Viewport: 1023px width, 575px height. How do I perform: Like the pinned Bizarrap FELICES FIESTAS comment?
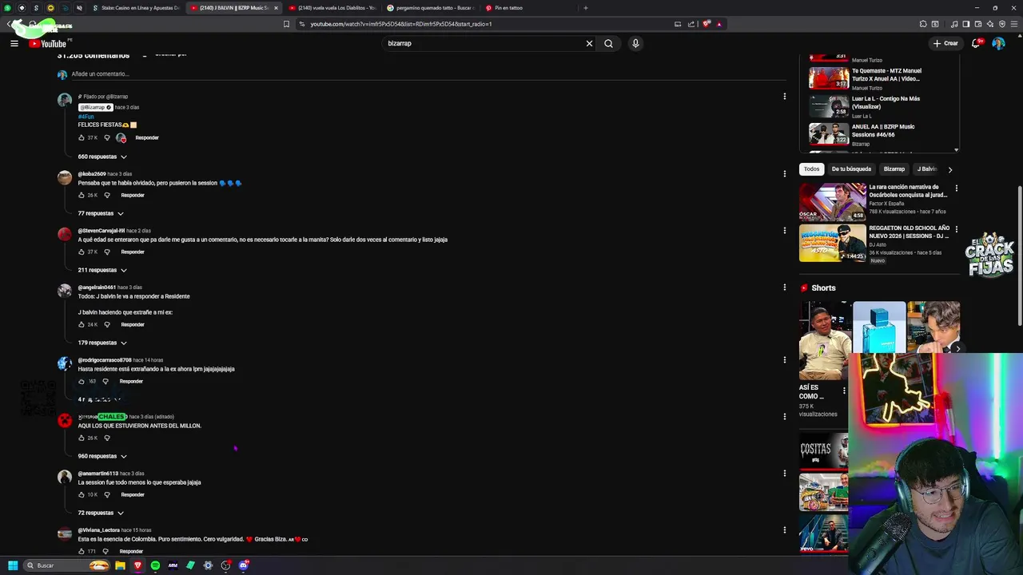(x=81, y=137)
